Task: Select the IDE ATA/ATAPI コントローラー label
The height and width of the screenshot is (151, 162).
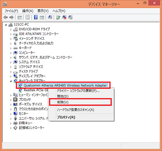Action: coord(39,34)
